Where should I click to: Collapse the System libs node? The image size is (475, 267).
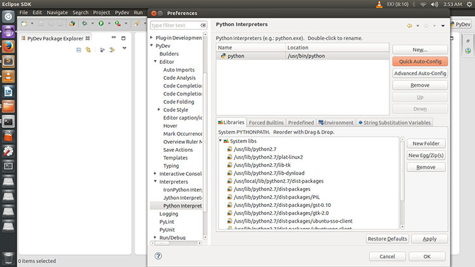(x=220, y=140)
